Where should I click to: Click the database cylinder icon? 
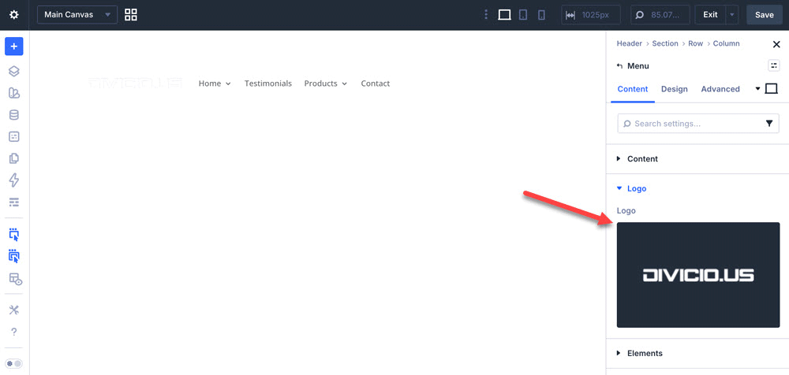pyautogui.click(x=14, y=114)
